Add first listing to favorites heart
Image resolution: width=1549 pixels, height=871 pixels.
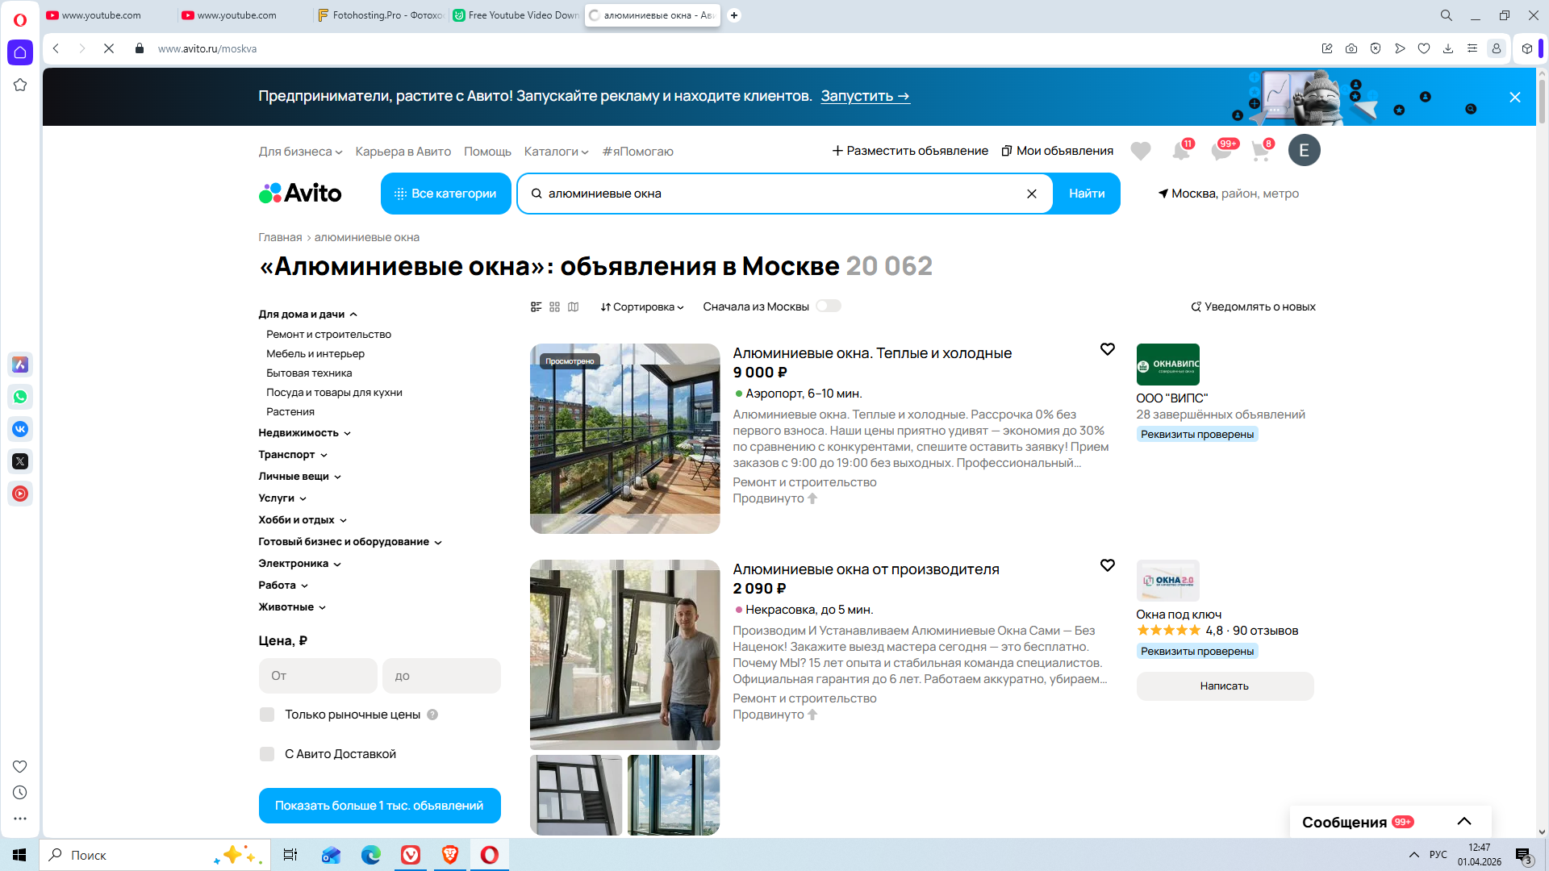[1107, 349]
